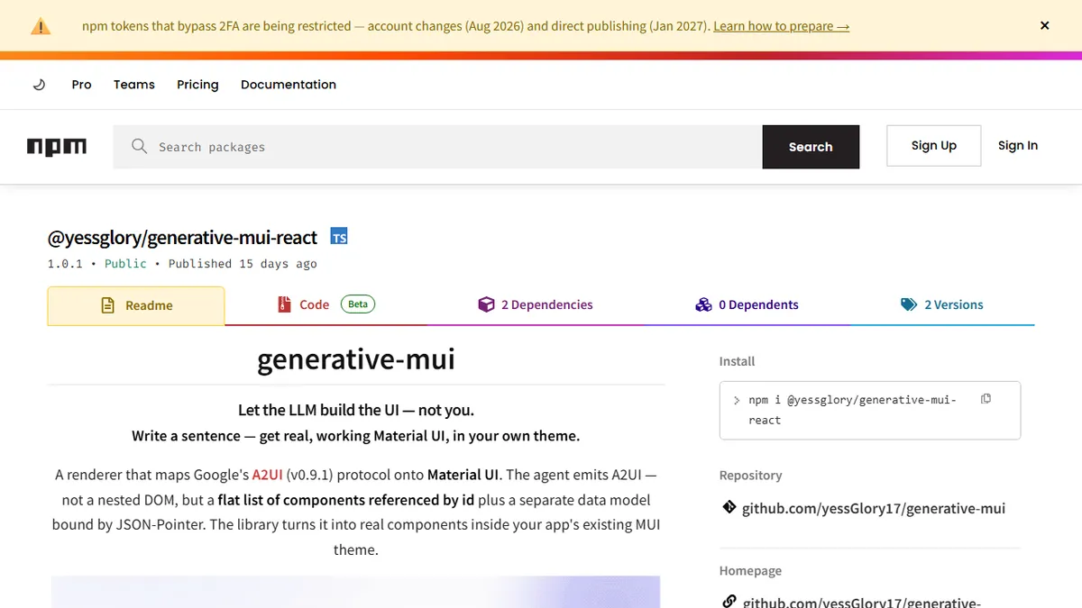This screenshot has height=608, width=1082.
Task: Copy the npm install command
Action: 986,399
